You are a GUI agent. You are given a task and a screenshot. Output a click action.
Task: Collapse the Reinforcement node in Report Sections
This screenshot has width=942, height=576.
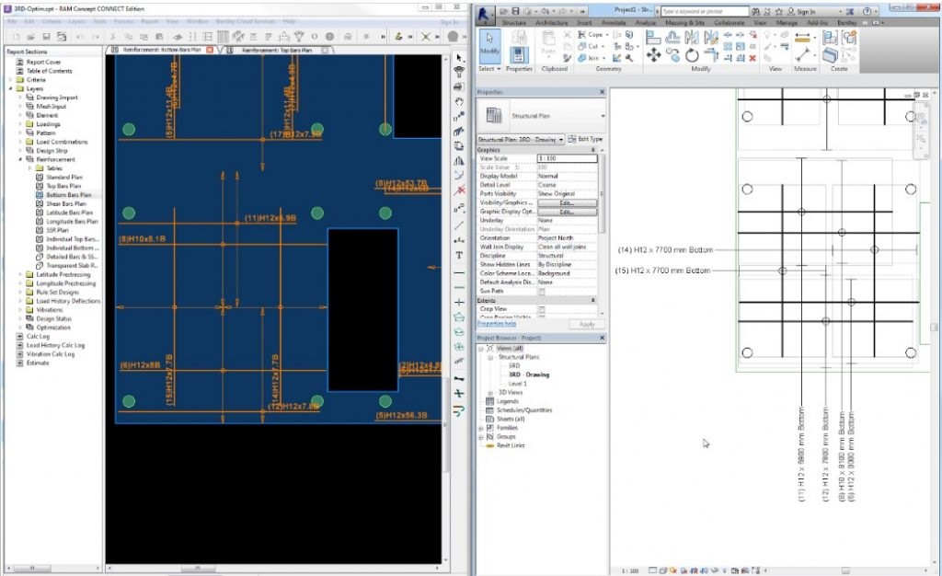[x=21, y=159]
